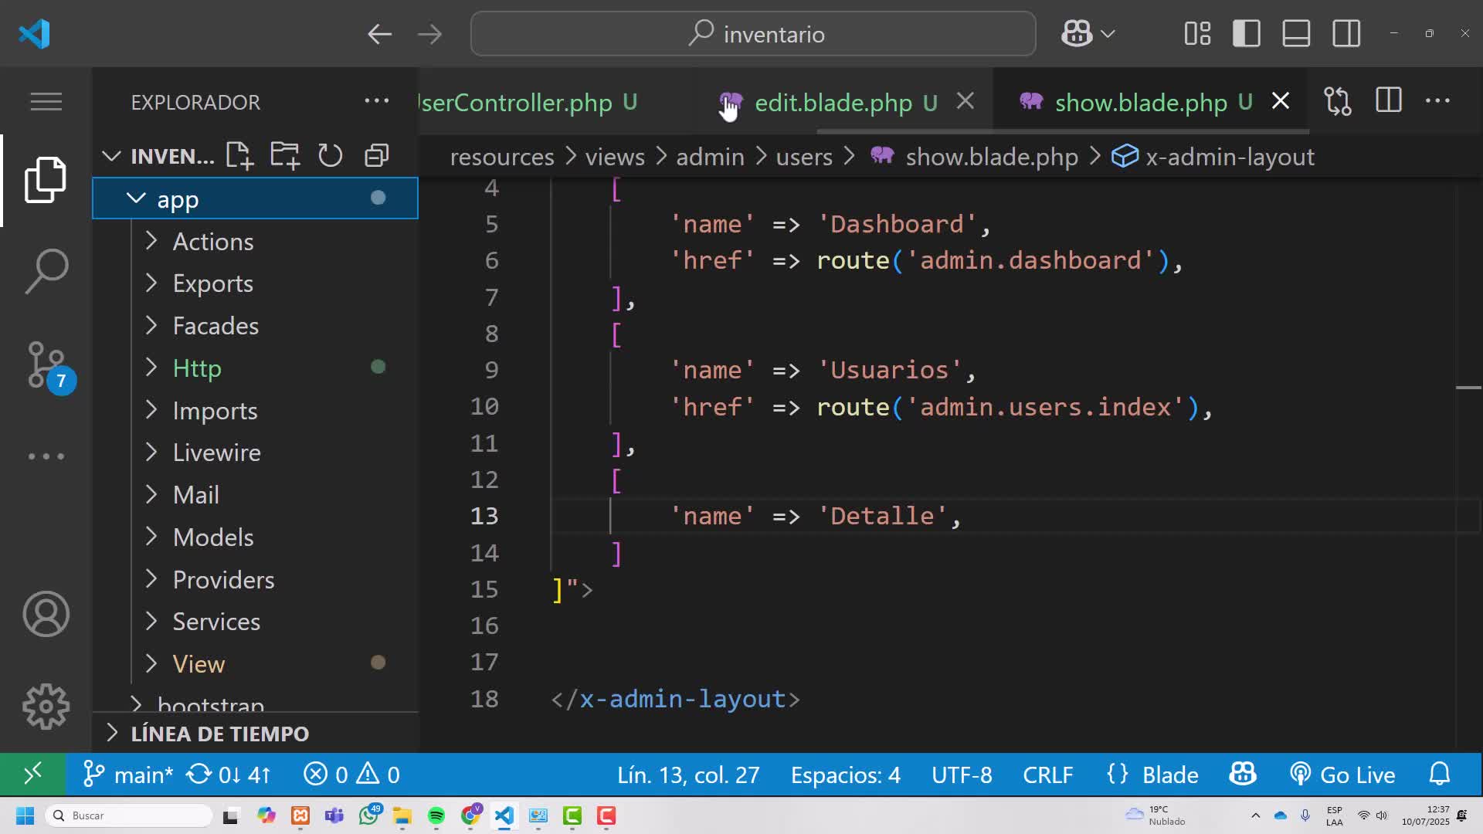Show additional activity bar views ellipsis
1483x834 pixels.
click(x=46, y=456)
